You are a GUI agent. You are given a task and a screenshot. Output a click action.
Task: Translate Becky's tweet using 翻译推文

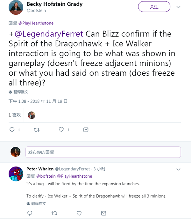click(x=18, y=92)
